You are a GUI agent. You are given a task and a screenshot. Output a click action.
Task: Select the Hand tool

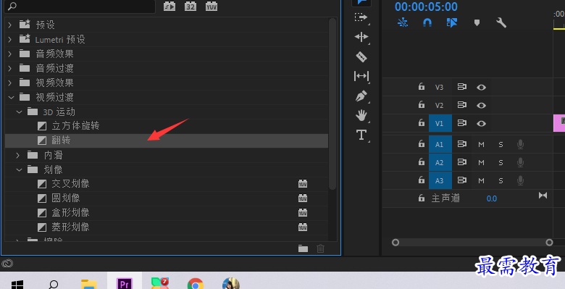[x=361, y=115]
